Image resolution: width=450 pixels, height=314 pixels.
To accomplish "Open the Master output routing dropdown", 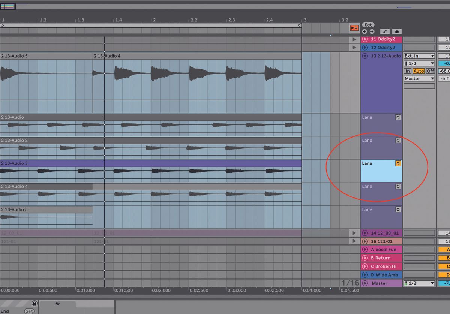I will coord(419,78).
